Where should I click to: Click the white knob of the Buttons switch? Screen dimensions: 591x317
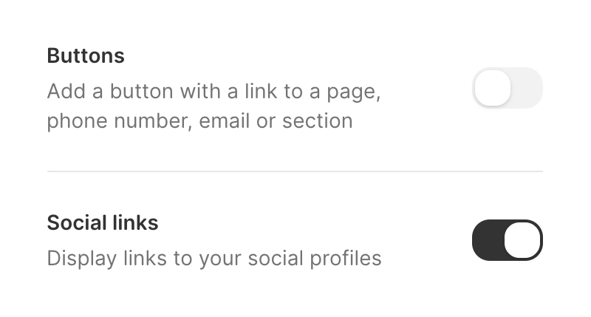[492, 89]
